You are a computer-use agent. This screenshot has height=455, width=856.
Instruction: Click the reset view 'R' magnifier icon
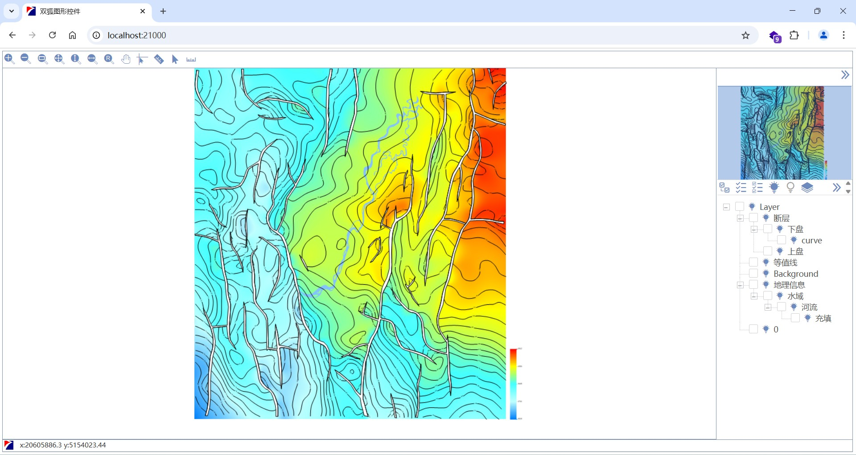click(x=109, y=59)
